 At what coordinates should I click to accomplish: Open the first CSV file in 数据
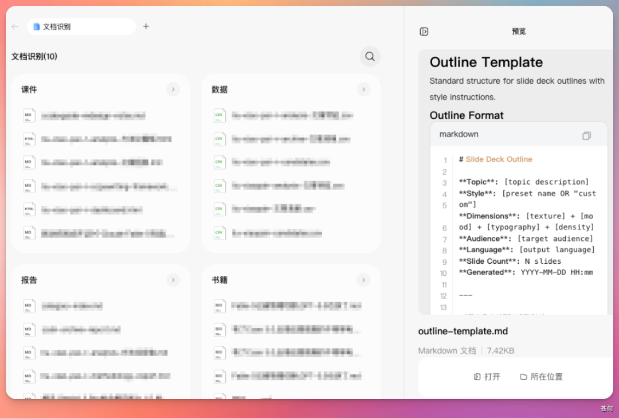coord(291,115)
